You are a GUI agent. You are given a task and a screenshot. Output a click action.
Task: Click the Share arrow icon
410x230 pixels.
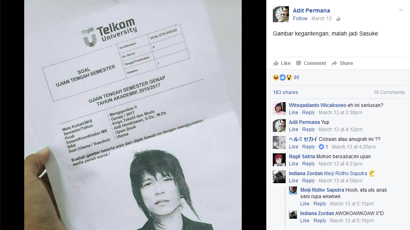(x=334, y=63)
